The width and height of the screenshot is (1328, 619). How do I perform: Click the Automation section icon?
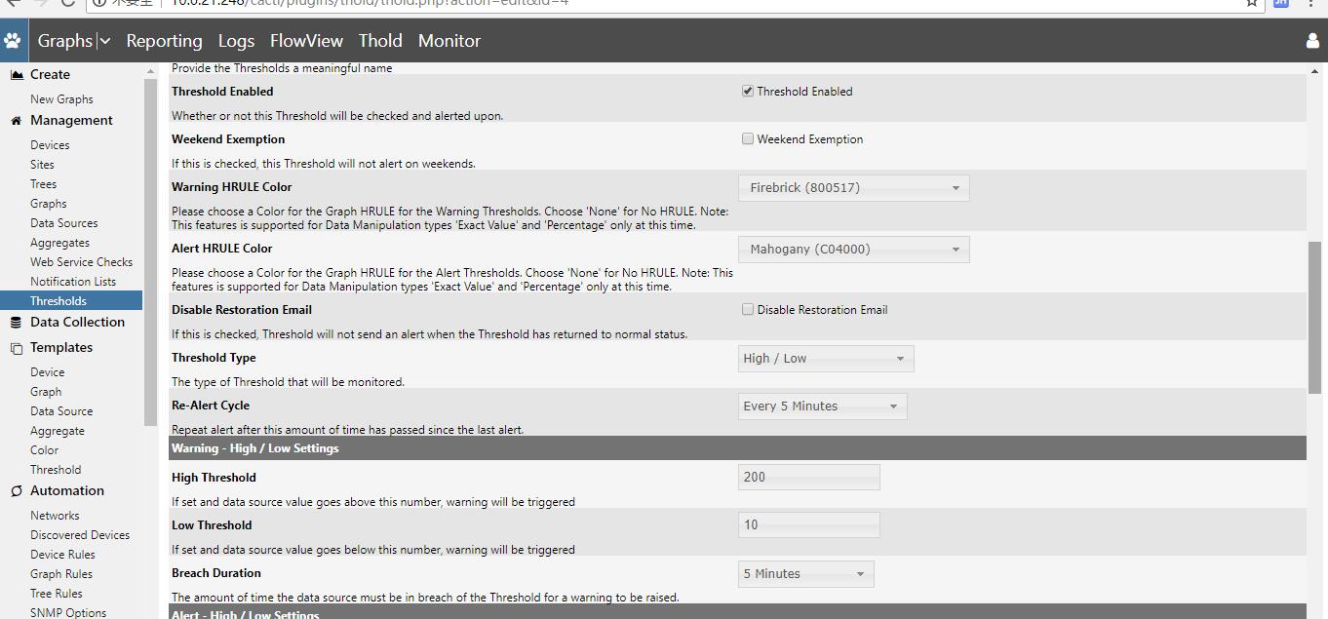click(15, 490)
